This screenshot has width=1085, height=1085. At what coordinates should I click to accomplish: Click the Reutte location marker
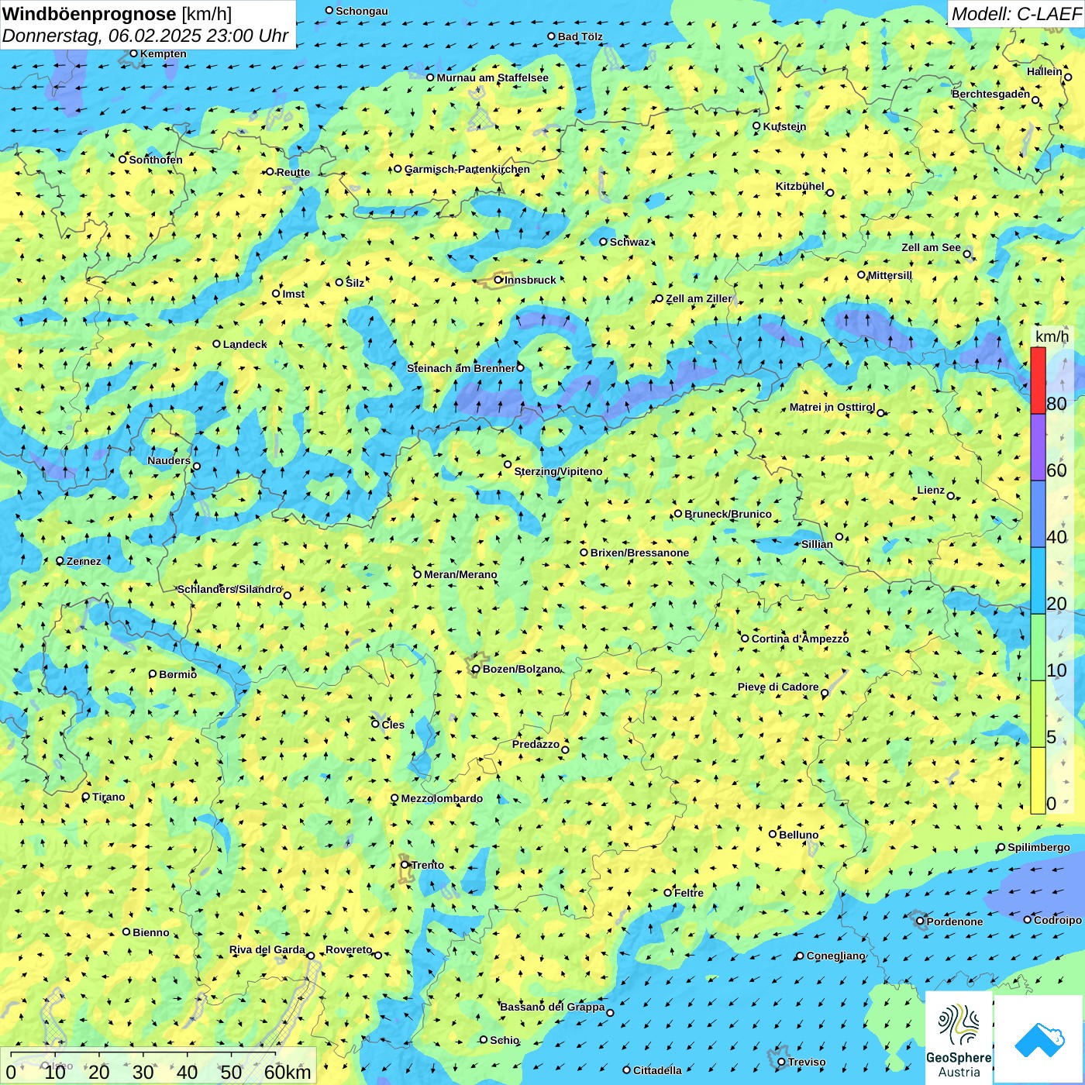tap(270, 172)
